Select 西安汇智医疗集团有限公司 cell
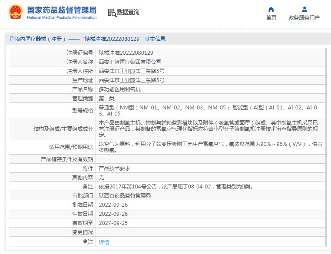Viewport: 331px width, 254px height. 130,62
